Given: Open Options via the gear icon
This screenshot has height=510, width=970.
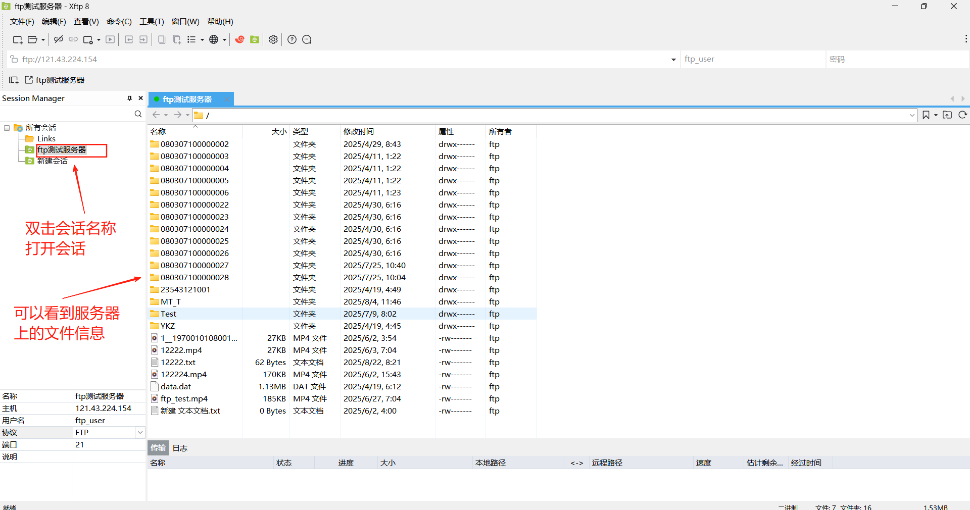Looking at the screenshot, I should (273, 39).
